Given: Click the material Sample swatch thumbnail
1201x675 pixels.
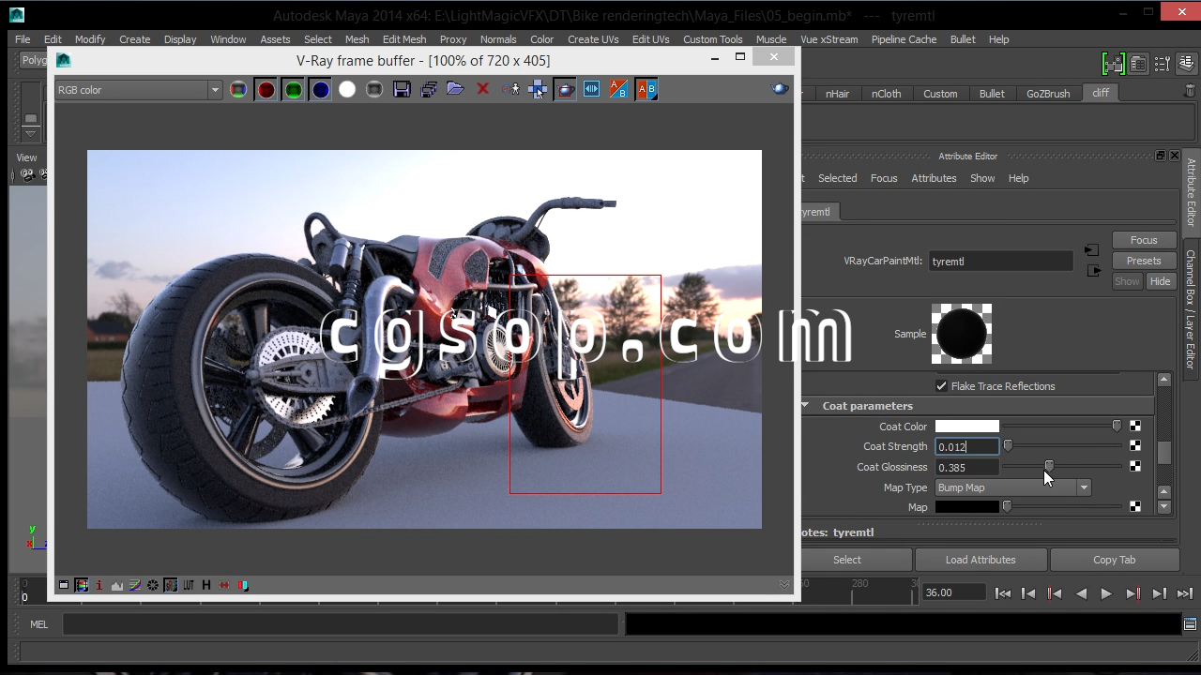Looking at the screenshot, I should [962, 334].
